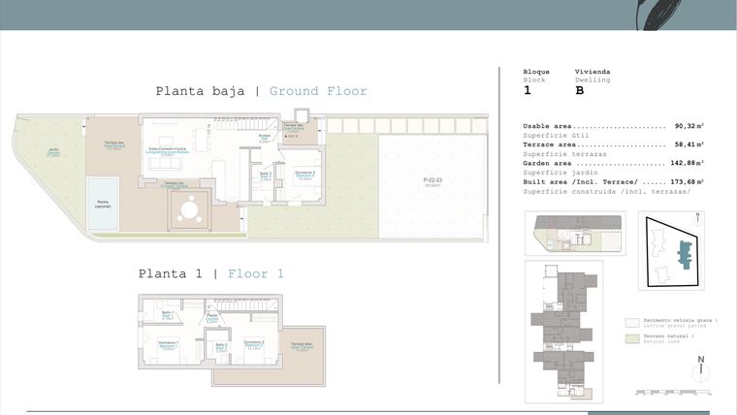Click the 'Garden area' label
This screenshot has width=737, height=415.
pyautogui.click(x=547, y=164)
